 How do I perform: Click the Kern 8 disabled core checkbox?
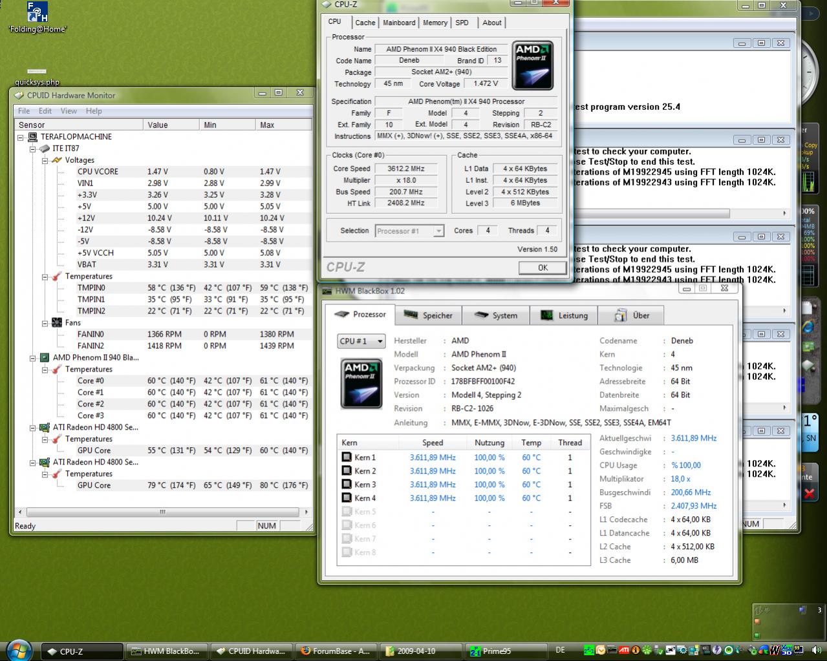[x=347, y=552]
